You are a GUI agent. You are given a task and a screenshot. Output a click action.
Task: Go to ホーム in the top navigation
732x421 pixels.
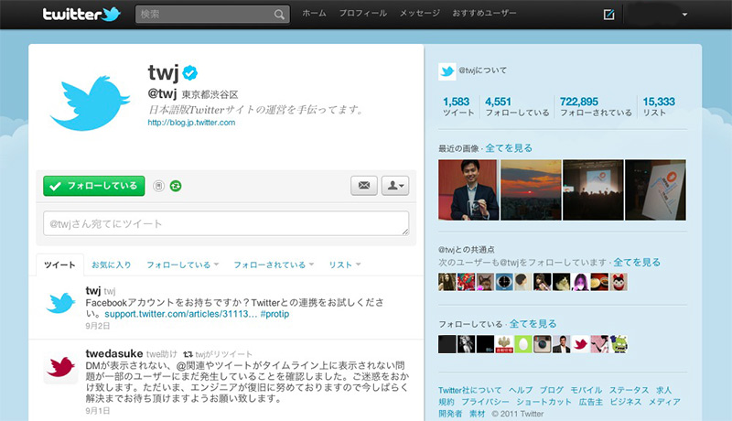(x=314, y=13)
